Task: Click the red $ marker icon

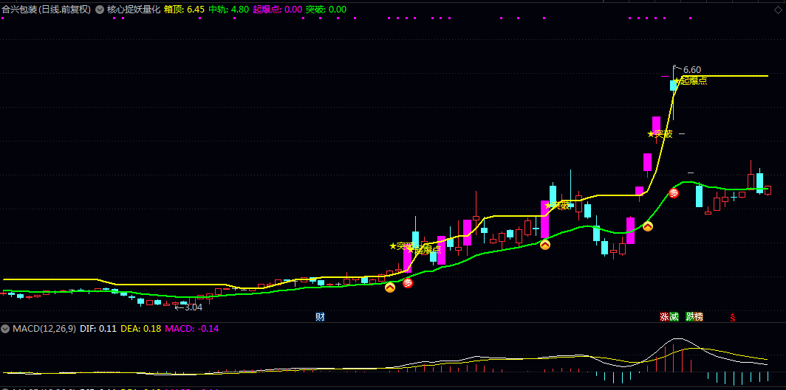Action: click(x=733, y=318)
